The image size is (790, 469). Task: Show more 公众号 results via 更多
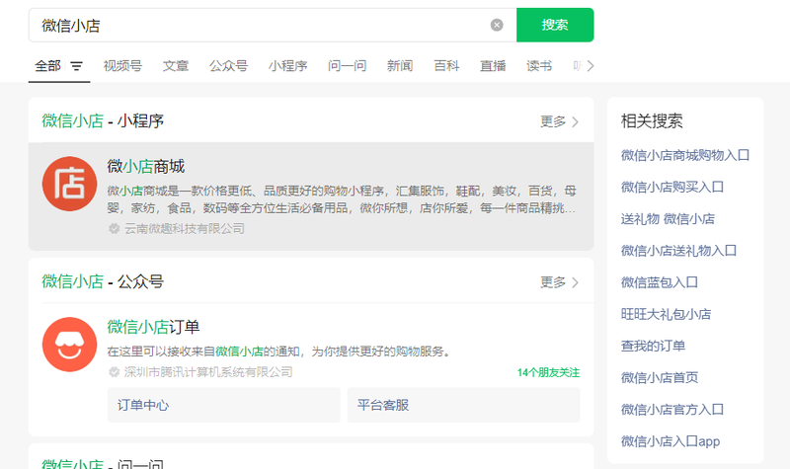click(x=559, y=282)
